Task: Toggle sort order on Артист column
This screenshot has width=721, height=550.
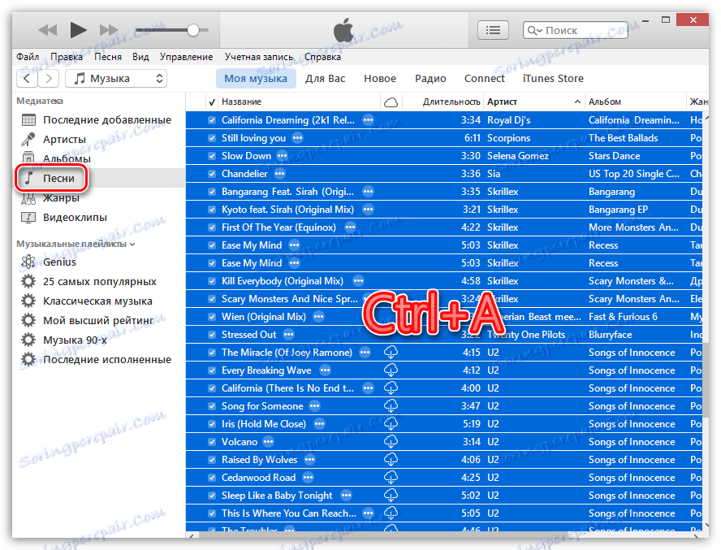Action: tap(534, 102)
